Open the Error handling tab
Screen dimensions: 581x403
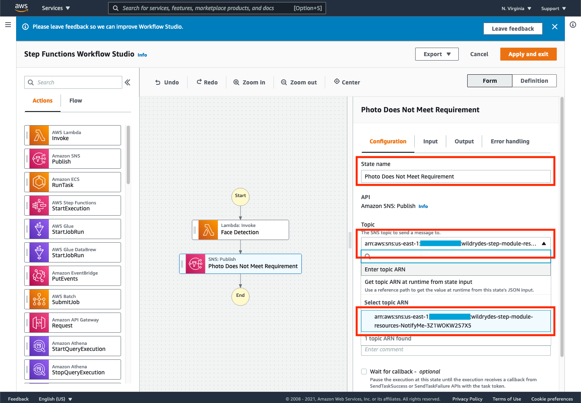coord(510,141)
